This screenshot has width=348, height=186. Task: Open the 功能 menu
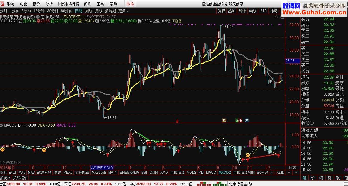point(23,4)
